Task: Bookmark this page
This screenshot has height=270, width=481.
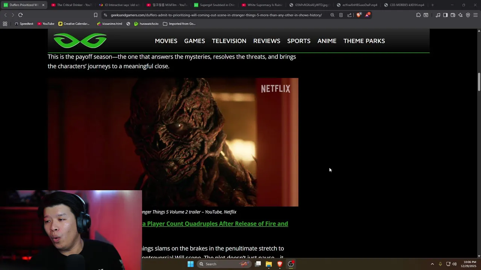Action: pos(95,15)
